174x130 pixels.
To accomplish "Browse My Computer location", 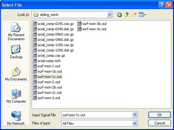I will (x=16, y=96).
